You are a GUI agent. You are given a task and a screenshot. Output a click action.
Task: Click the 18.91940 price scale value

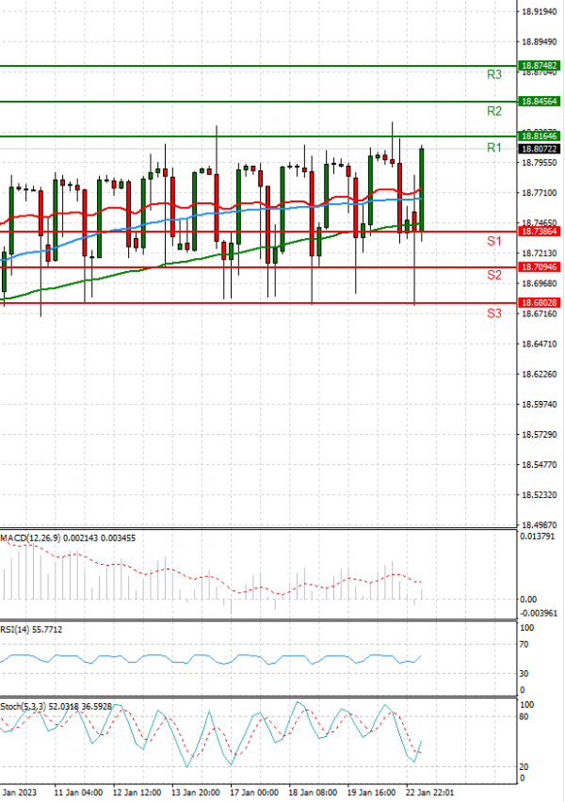point(539,11)
